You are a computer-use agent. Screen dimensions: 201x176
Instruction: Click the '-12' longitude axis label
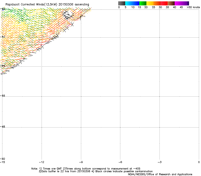(42, 162)
